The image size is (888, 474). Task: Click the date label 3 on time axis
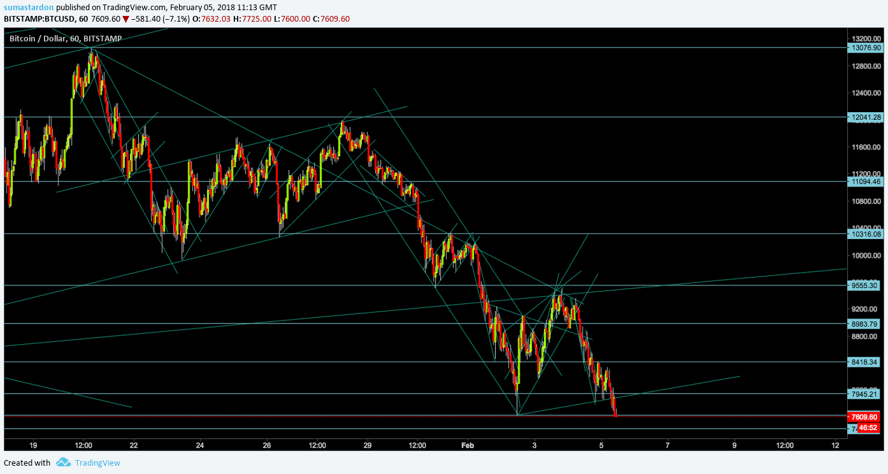[x=534, y=445]
